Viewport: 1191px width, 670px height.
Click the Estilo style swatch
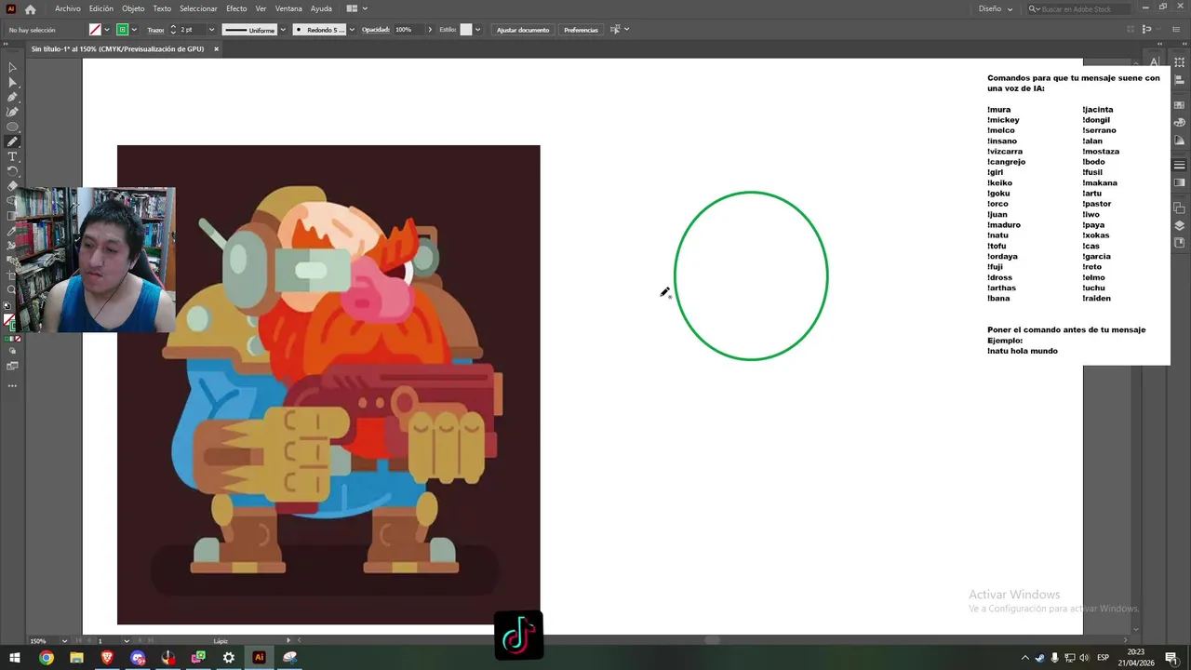(x=466, y=30)
